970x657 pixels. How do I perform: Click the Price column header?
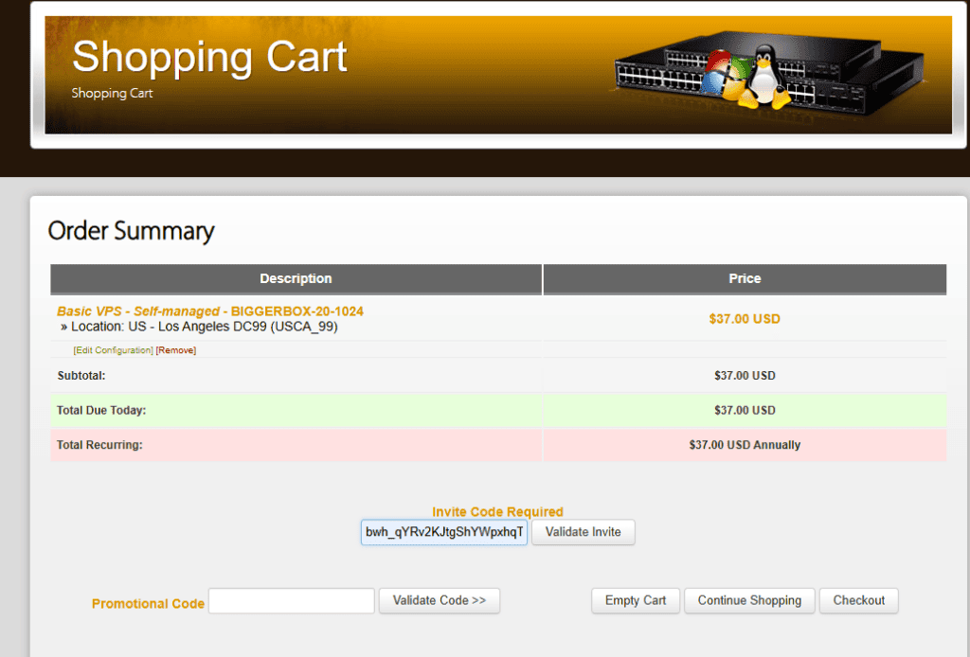tap(745, 278)
